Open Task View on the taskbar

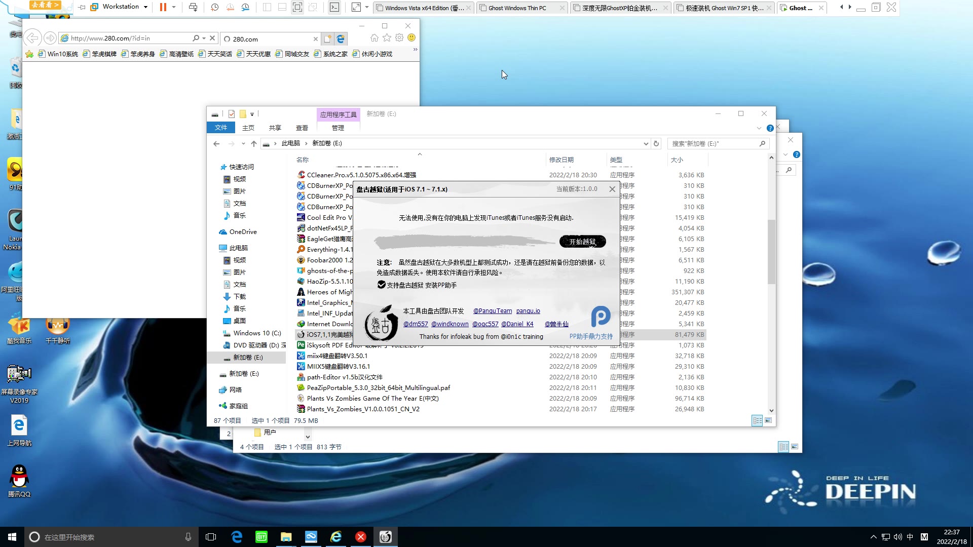pos(211,537)
